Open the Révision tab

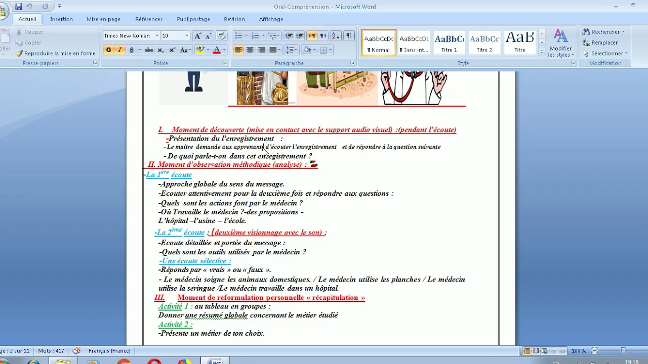234,19
